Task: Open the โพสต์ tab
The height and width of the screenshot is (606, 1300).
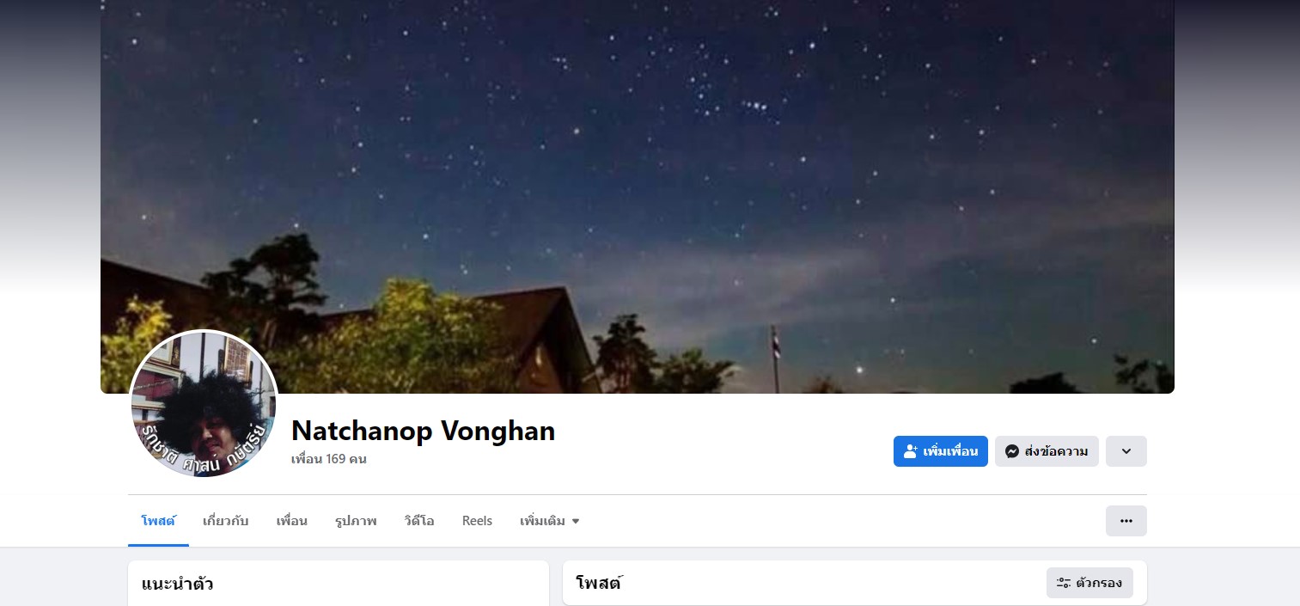Action: pyautogui.click(x=158, y=521)
